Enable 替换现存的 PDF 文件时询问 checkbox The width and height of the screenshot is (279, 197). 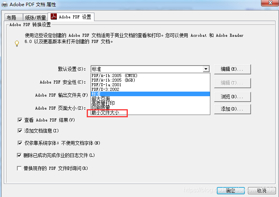19,168
